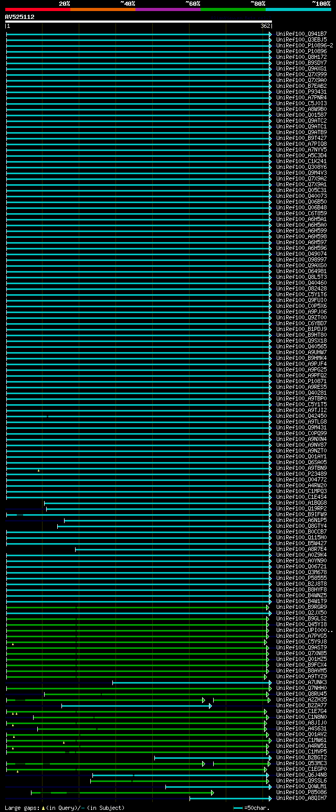The image size is (336, 812).
Task: Select the UniRef100_Q53MC3 label
Action: [301, 764]
